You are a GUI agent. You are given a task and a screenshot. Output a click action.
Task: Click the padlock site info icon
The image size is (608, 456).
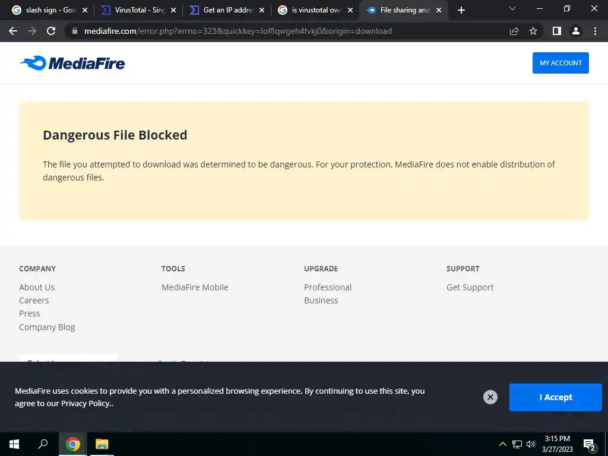tap(75, 31)
